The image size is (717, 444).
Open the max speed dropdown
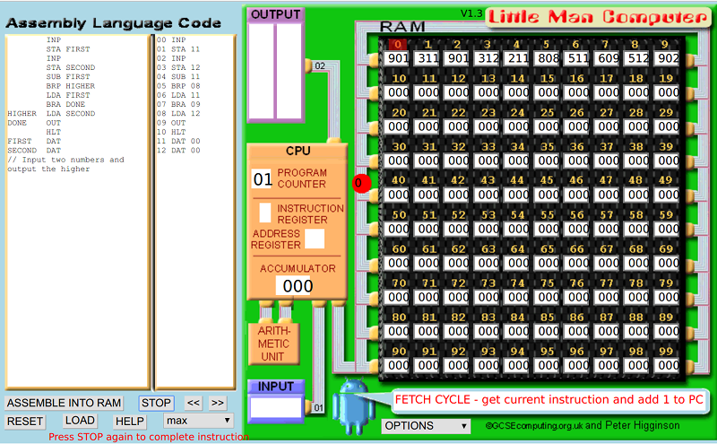(x=198, y=420)
